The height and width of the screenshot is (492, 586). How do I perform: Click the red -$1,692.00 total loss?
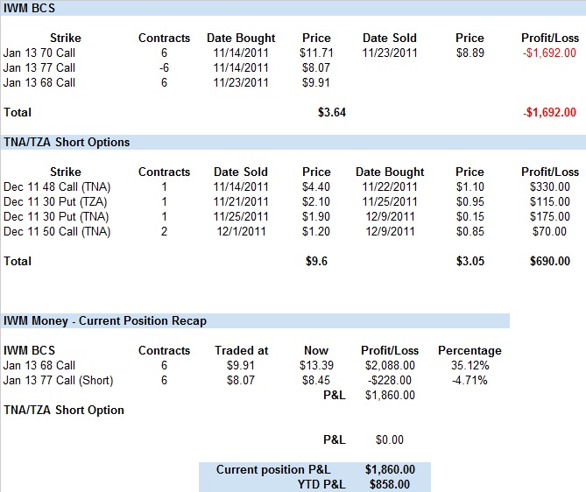[549, 112]
